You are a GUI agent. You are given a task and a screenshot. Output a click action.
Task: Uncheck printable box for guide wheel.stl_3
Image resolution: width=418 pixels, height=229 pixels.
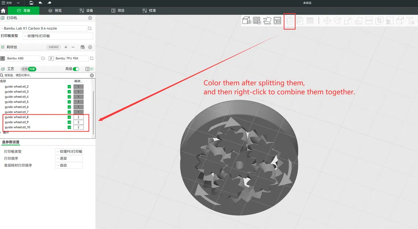coord(69,92)
